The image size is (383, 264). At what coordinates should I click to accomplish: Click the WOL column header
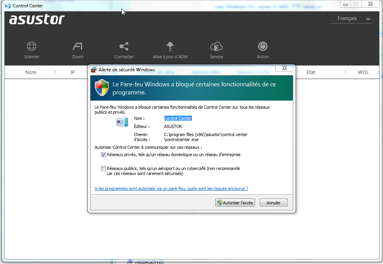363,72
